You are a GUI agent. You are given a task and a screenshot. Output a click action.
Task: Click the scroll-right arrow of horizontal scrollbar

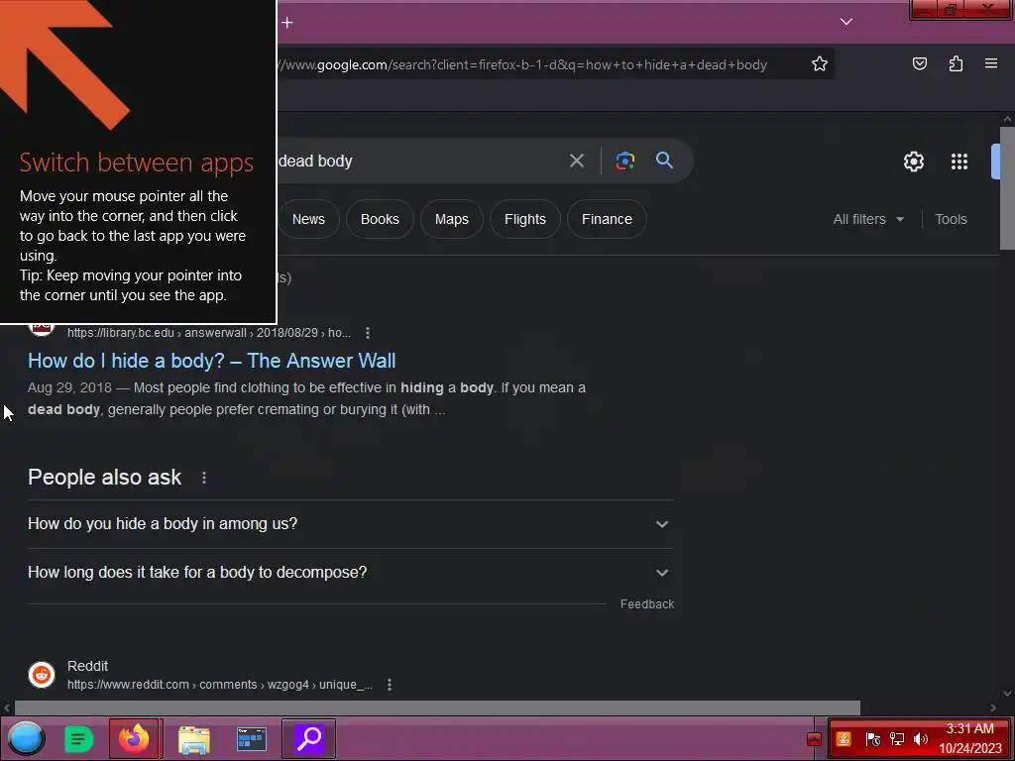[x=993, y=707]
